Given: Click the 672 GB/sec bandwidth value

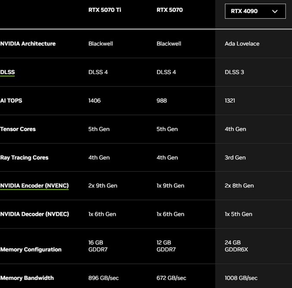Looking at the screenshot, I should point(171,278).
